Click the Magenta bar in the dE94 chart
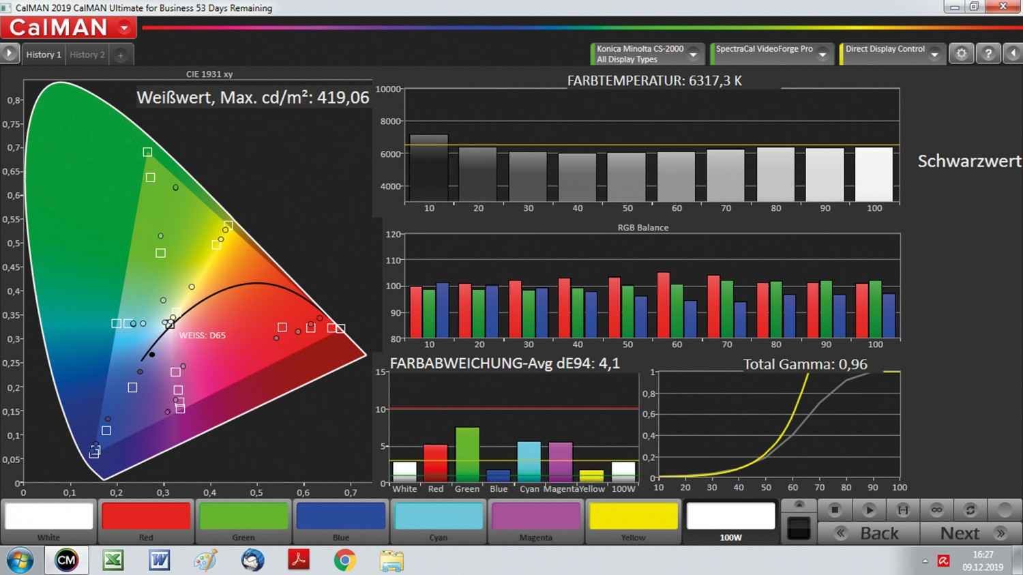The image size is (1023, 575). [561, 462]
